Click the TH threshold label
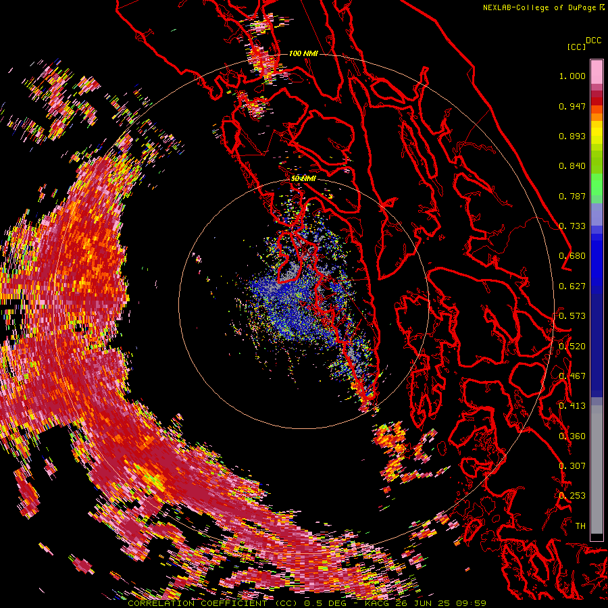 click(x=580, y=526)
